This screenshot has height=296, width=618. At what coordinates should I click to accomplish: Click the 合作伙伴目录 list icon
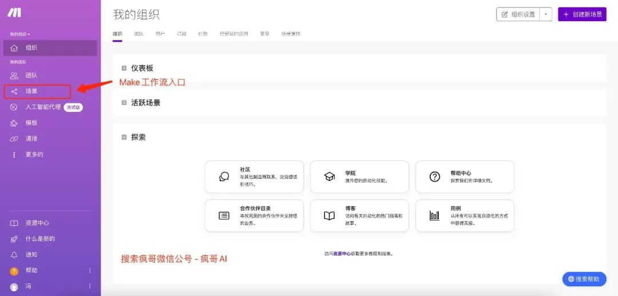(224, 215)
